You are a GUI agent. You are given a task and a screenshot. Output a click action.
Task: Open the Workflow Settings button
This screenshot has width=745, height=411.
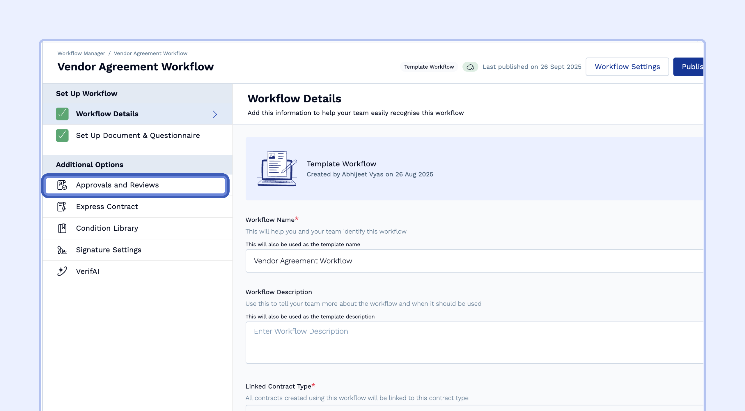(x=627, y=67)
